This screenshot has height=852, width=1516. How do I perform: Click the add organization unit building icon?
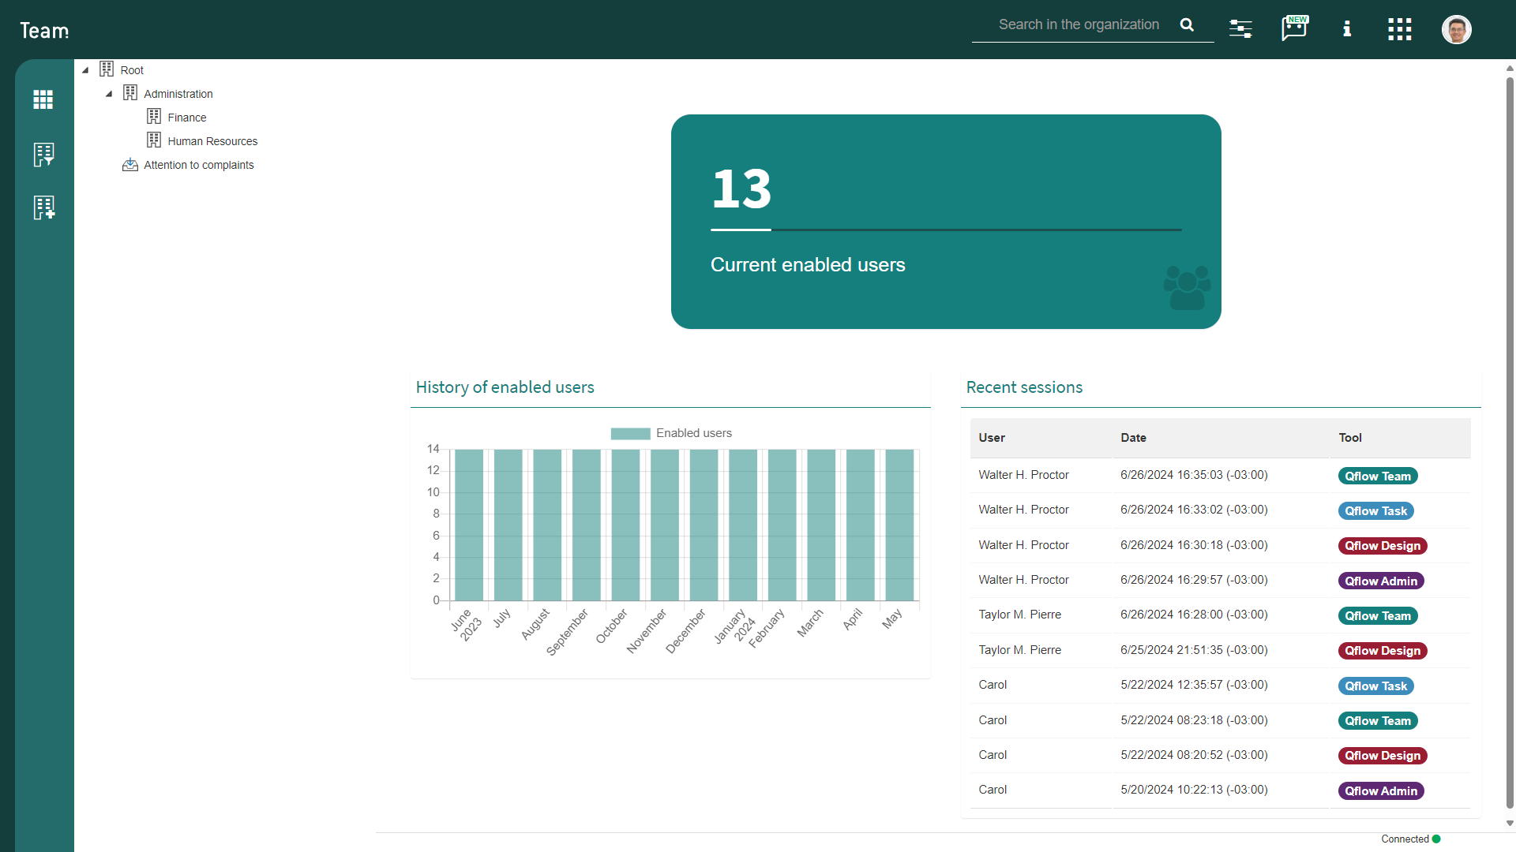[44, 207]
